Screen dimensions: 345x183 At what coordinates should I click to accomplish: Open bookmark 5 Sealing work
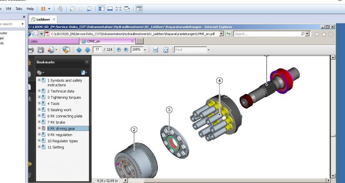coord(59,110)
